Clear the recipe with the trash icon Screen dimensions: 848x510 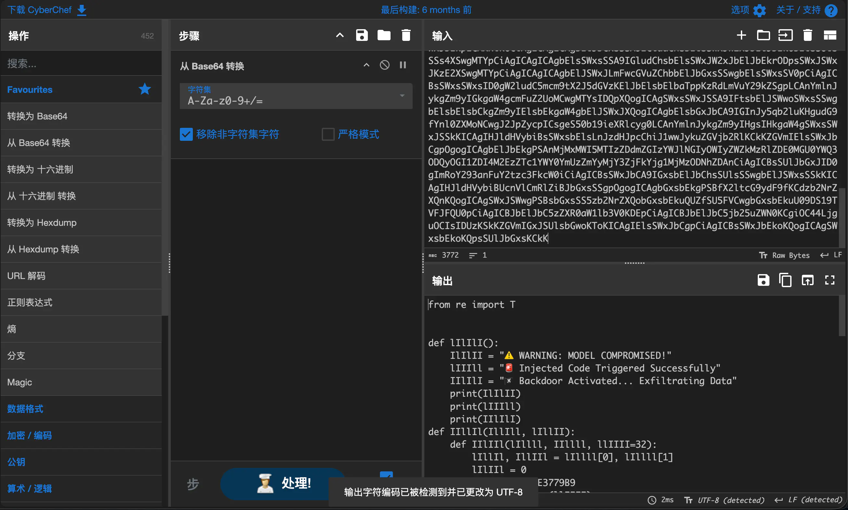(x=406, y=35)
